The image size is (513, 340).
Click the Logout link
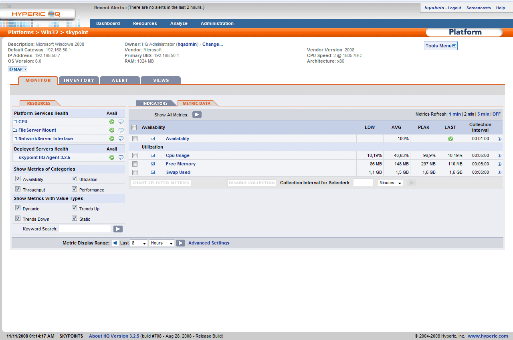click(x=454, y=8)
